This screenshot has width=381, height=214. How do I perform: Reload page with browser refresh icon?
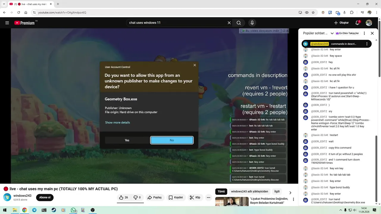pos(19,12)
